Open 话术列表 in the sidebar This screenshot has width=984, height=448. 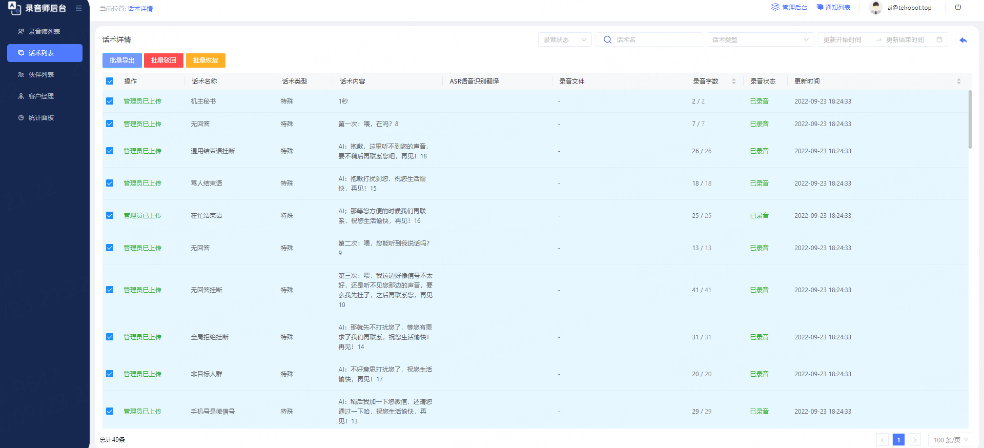45,53
